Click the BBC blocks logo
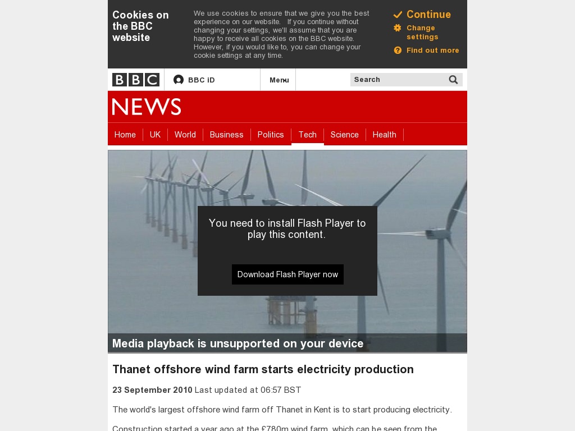The image size is (575, 431). (135, 80)
